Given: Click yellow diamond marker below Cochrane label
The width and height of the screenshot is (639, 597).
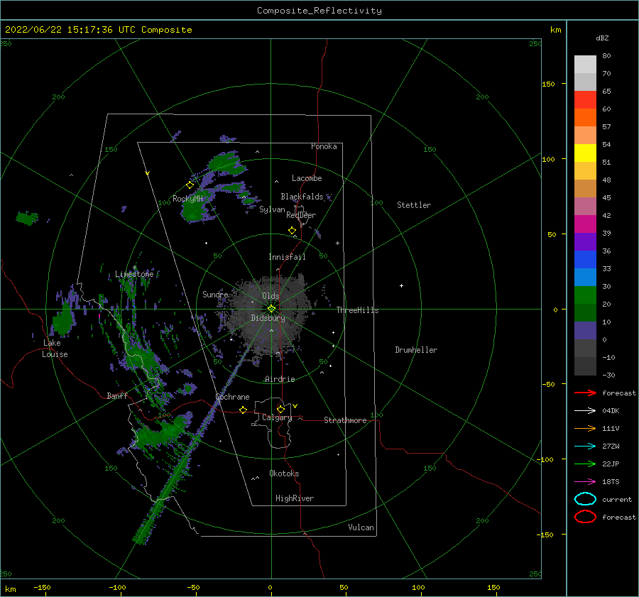Looking at the screenshot, I should [244, 410].
